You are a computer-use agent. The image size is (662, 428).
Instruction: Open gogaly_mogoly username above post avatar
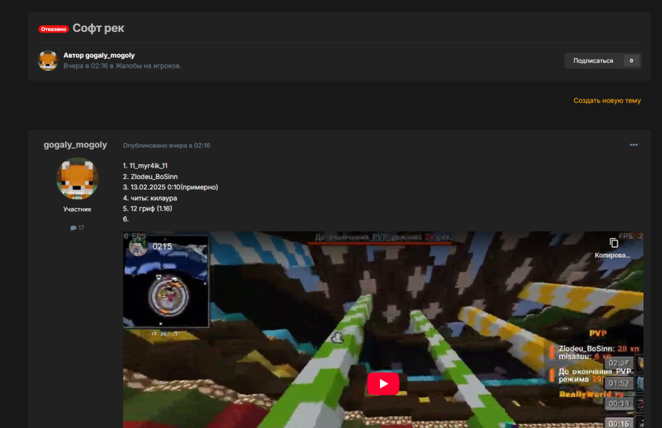tap(75, 144)
